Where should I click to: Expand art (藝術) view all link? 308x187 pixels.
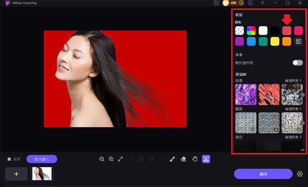click(x=293, y=109)
